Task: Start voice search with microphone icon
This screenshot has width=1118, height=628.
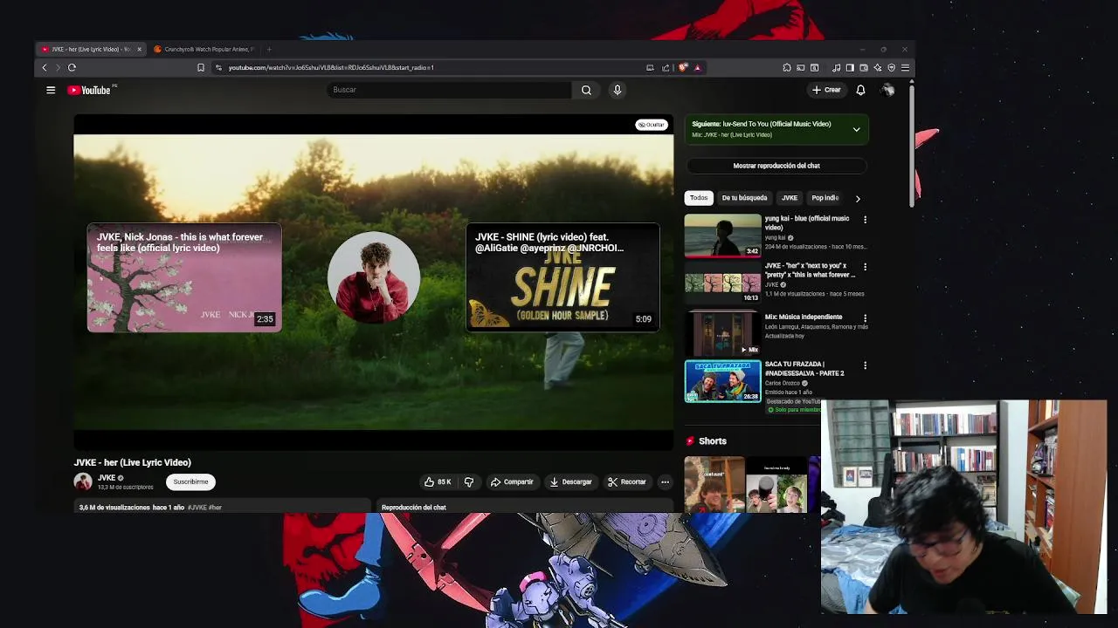Action: point(618,90)
